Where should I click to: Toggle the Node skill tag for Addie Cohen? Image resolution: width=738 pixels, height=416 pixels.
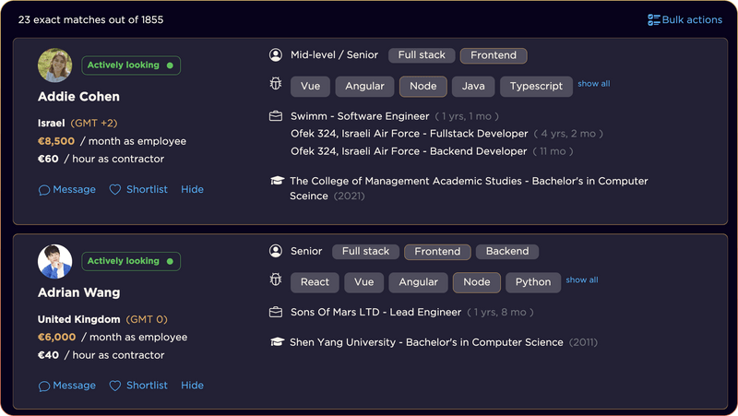point(423,87)
